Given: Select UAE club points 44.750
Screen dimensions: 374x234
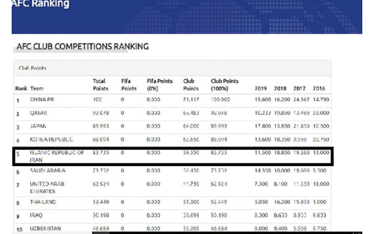Looking at the screenshot, I should coord(191,184).
